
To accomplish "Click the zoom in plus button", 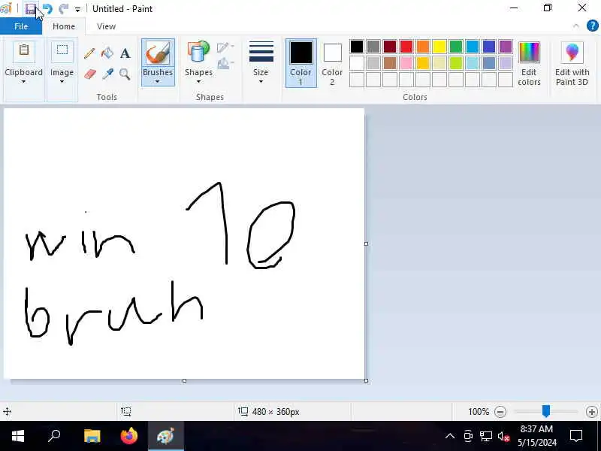I will 591,411.
